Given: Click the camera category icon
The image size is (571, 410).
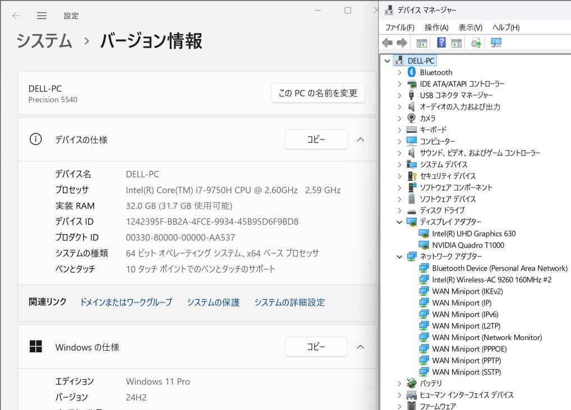Looking at the screenshot, I should point(412,118).
